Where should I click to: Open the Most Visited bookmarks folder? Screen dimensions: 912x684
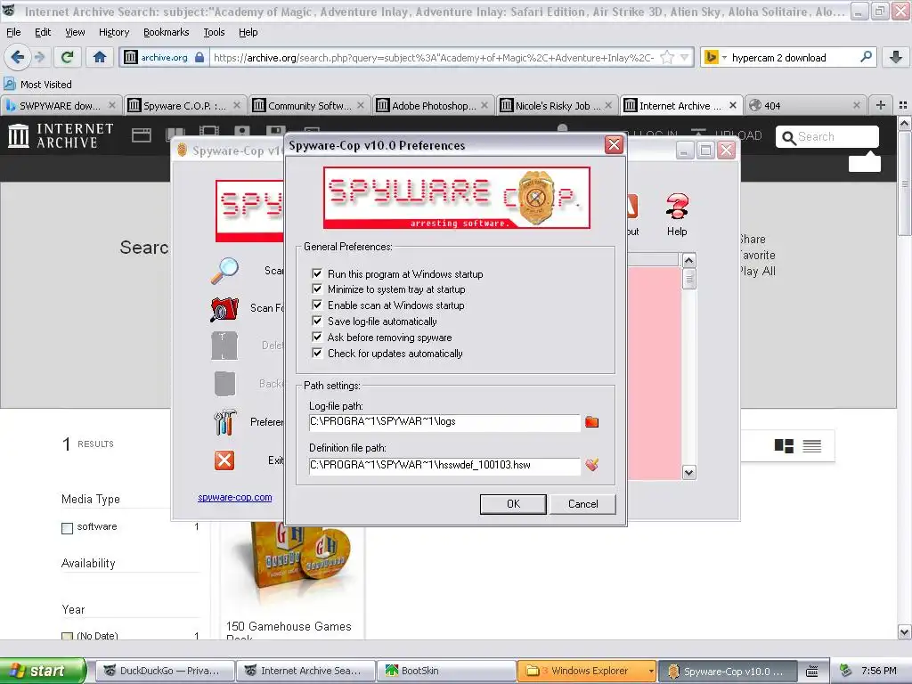[x=37, y=85]
